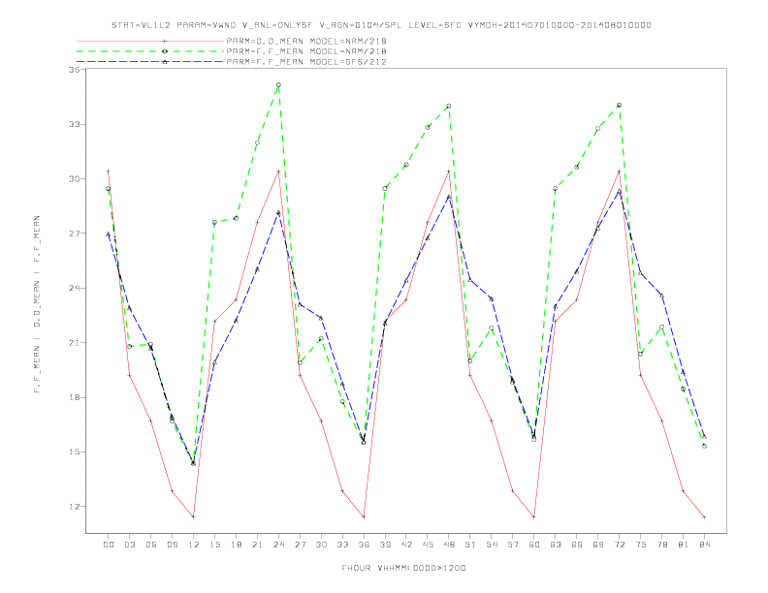Screen dimensions: 768x593
Task: Click blue dashed line sample in legend
Action: [x=150, y=62]
